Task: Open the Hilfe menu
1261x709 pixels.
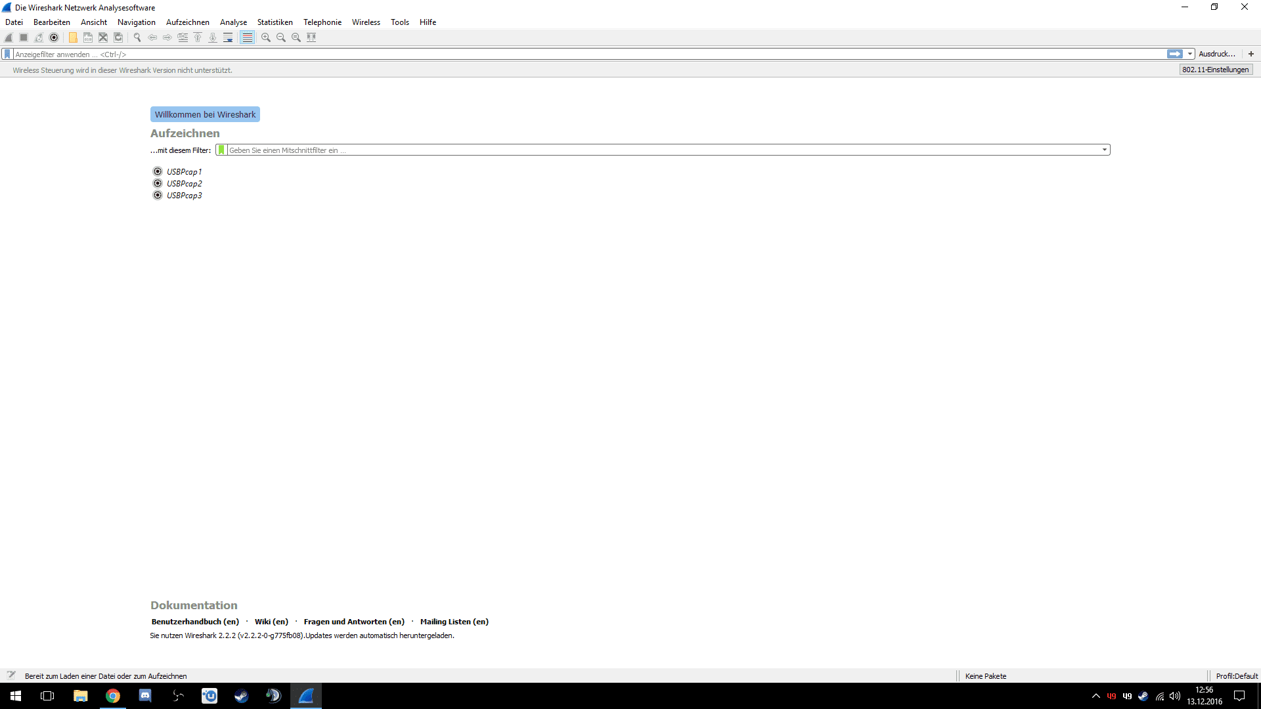Action: 428,22
